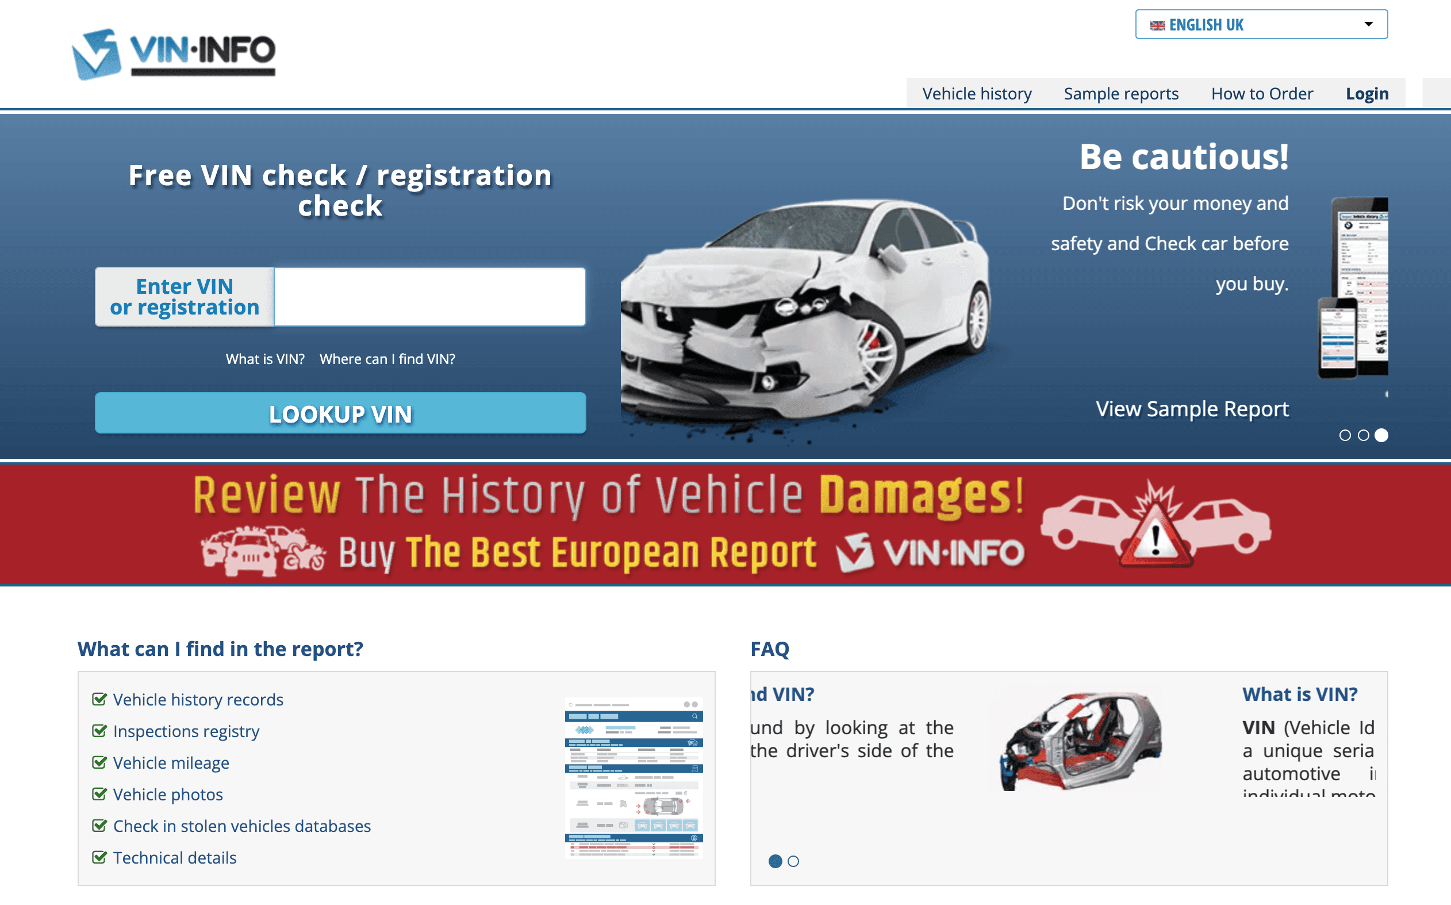
Task: Click the checkmark beside Vehicle photos
Action: [99, 793]
